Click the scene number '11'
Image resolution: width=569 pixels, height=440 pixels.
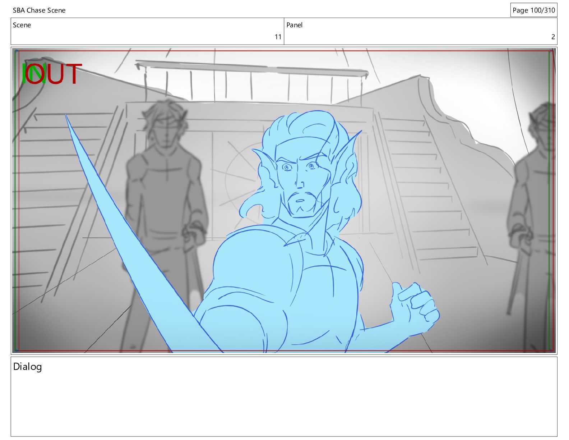pos(278,37)
